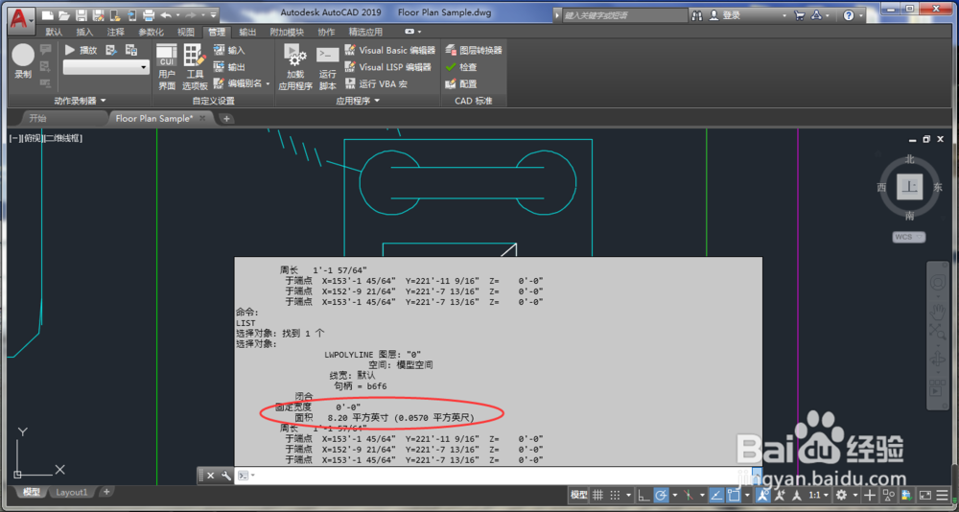This screenshot has height=512, width=959.
Task: Switch to the 视图 ribbon tab
Action: [x=186, y=32]
